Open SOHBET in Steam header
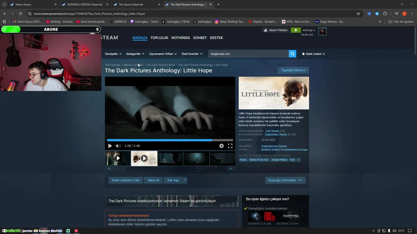The height and width of the screenshot is (234, 417). [x=200, y=38]
